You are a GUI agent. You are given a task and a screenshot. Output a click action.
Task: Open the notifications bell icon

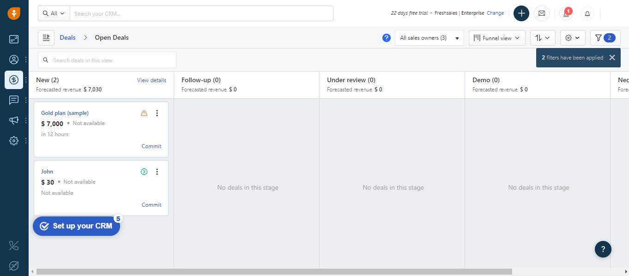click(587, 13)
